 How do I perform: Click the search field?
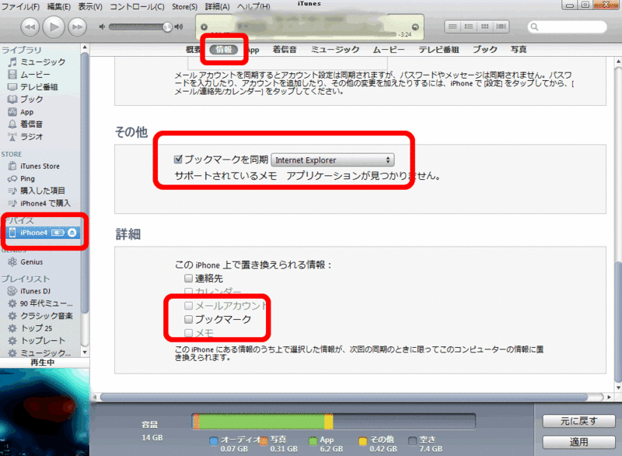point(568,27)
